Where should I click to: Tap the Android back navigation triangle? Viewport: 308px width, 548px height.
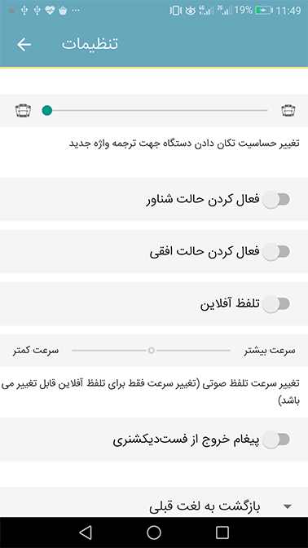[x=86, y=533]
